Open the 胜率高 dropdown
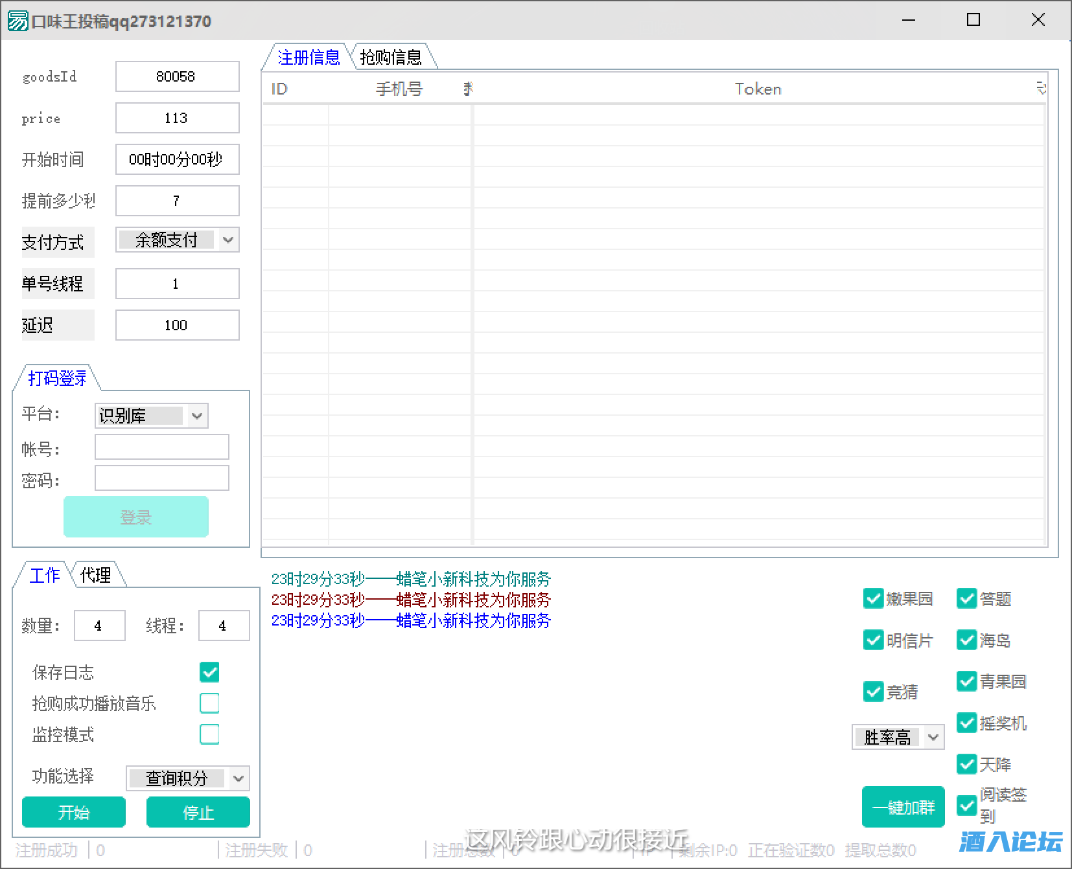 (933, 737)
